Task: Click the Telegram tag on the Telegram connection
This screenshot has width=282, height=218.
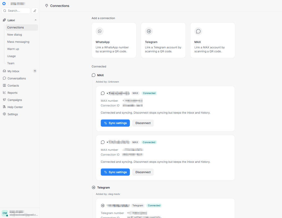Action: (138, 206)
